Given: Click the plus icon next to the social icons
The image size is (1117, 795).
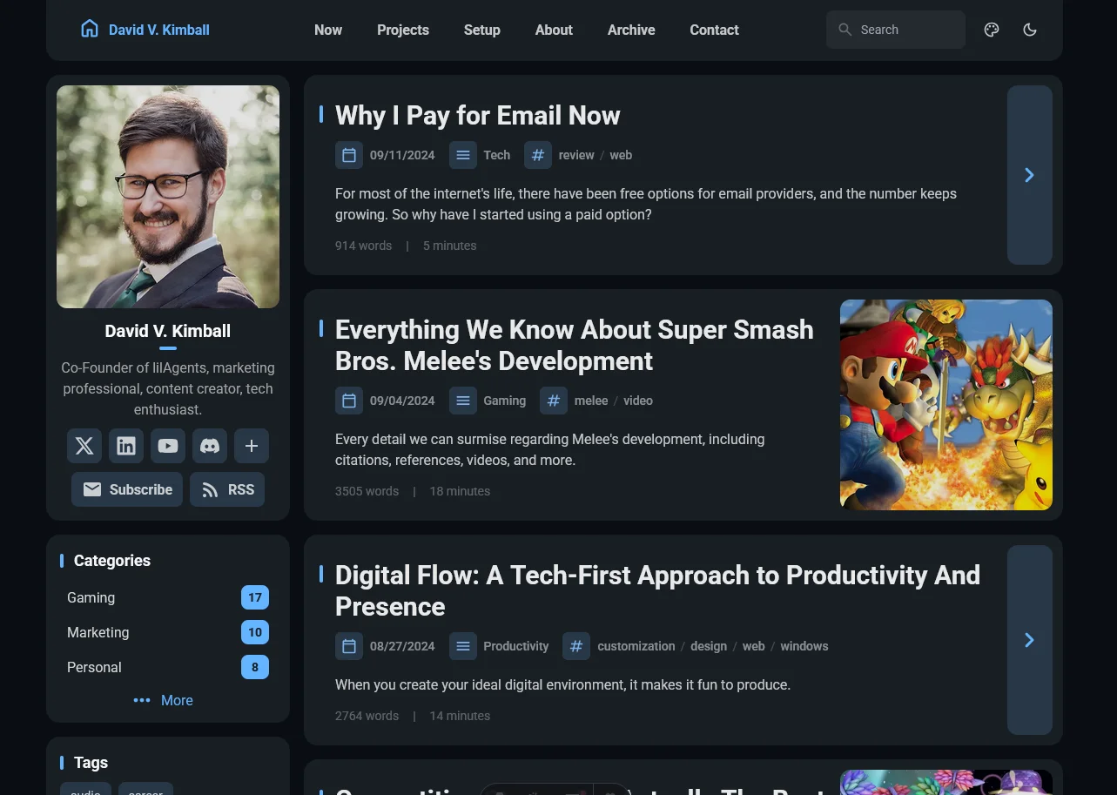Looking at the screenshot, I should click(x=251, y=446).
